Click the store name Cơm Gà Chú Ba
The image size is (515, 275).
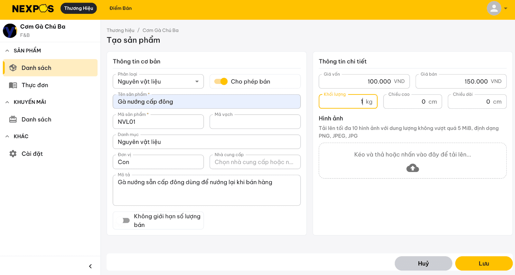point(43,27)
